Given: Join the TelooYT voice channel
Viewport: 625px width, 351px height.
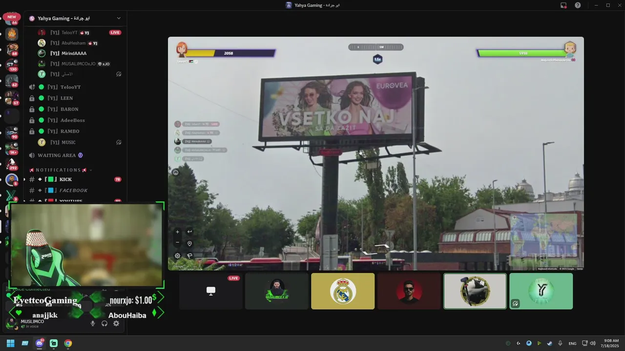Looking at the screenshot, I should tap(75, 87).
